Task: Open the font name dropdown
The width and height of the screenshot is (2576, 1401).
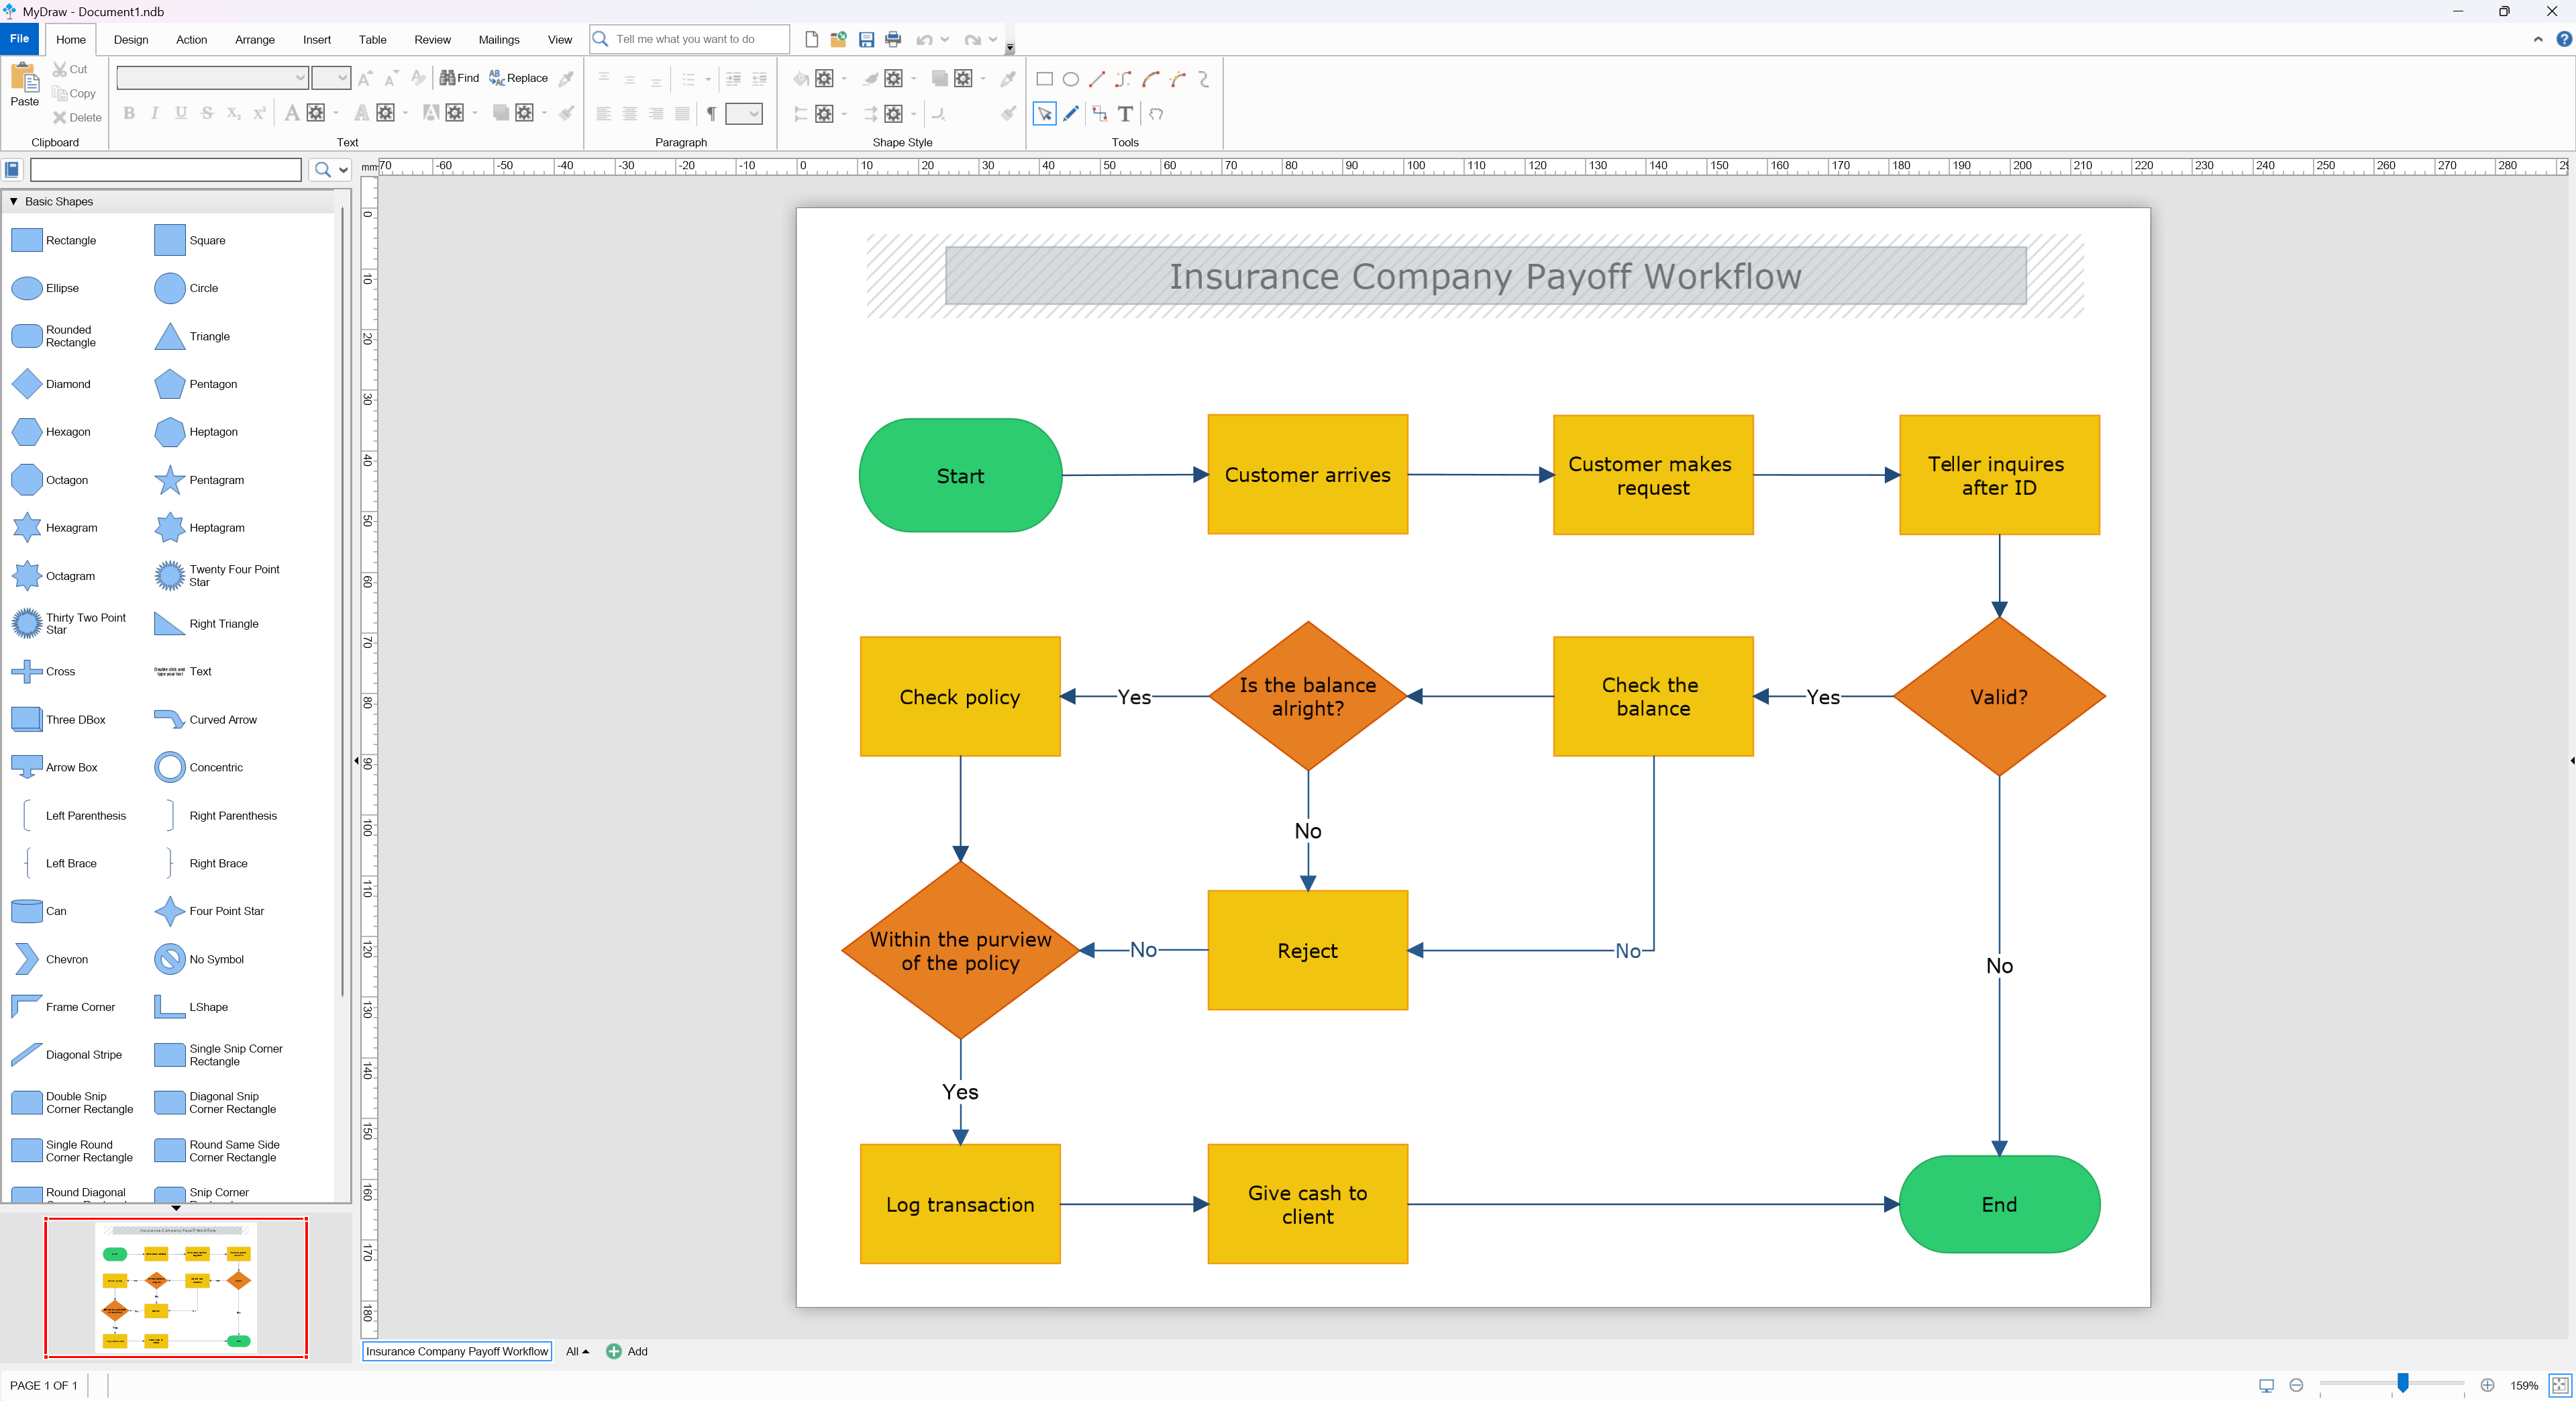Action: coord(299,78)
